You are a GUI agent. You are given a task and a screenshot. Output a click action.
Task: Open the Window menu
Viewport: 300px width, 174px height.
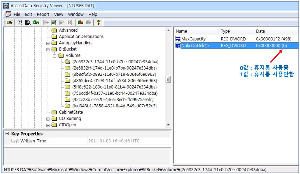(76, 14)
